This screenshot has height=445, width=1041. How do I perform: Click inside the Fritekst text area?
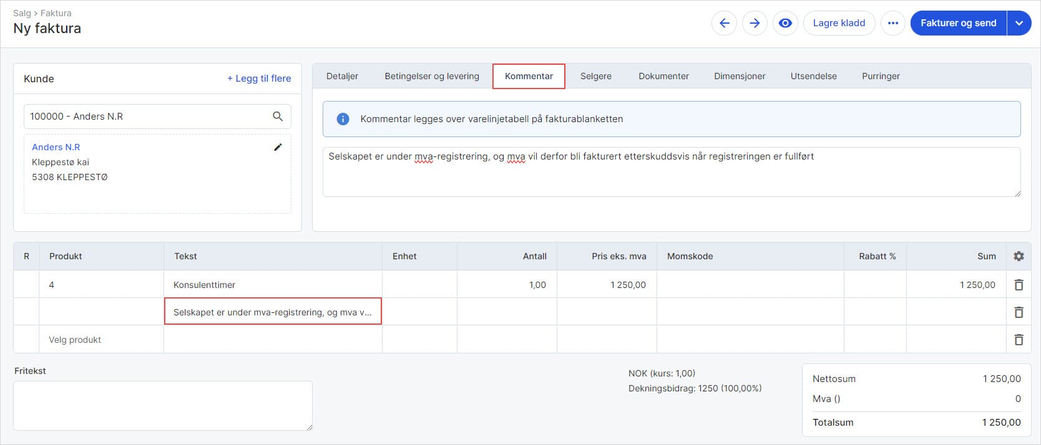pyautogui.click(x=162, y=405)
